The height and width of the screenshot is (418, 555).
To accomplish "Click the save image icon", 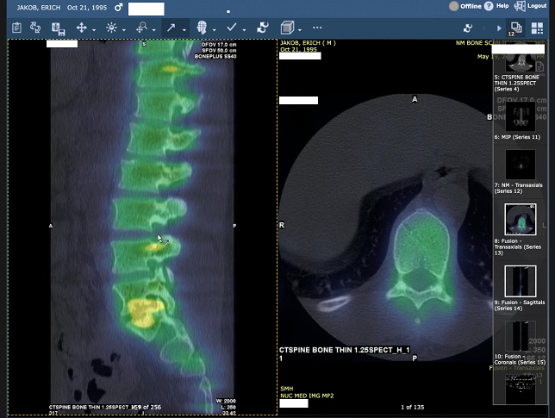I will click(x=58, y=28).
